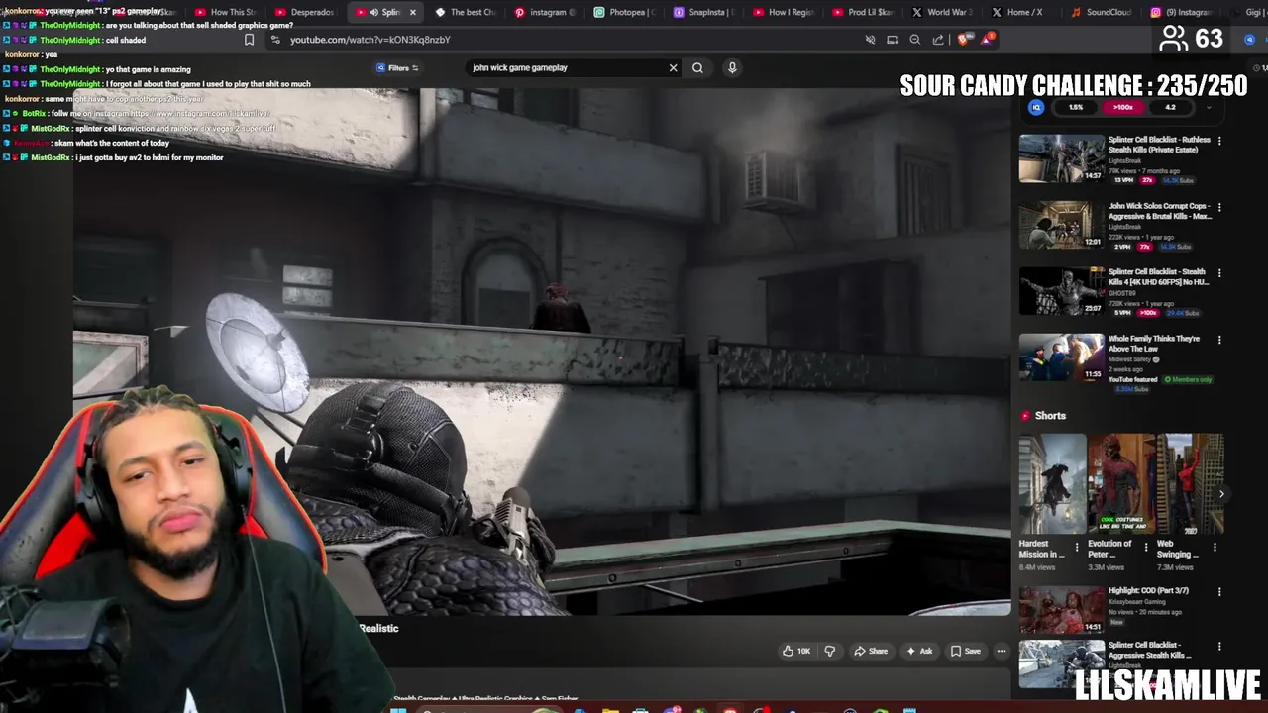Start voice search with the microphone icon
Viewport: 1268px width, 713px height.
pos(732,67)
